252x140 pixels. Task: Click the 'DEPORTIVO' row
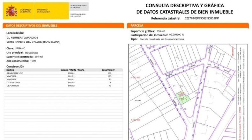pos(63,86)
